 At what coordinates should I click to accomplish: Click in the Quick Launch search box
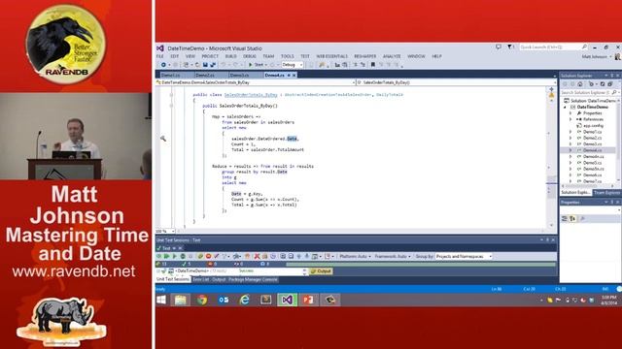click(x=553, y=48)
